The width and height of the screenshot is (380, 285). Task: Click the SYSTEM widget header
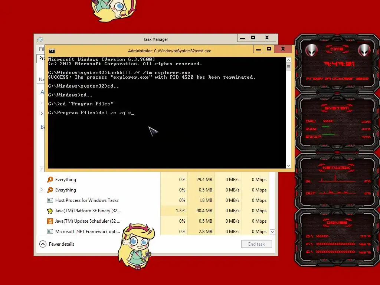pyautogui.click(x=337, y=108)
